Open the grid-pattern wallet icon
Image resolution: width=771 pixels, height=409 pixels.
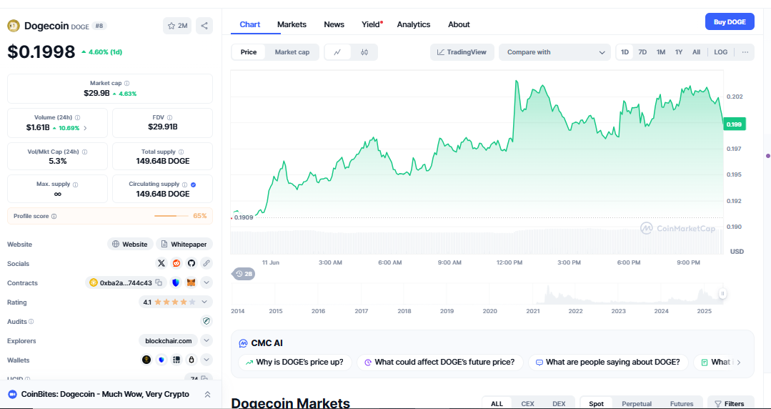coord(176,360)
